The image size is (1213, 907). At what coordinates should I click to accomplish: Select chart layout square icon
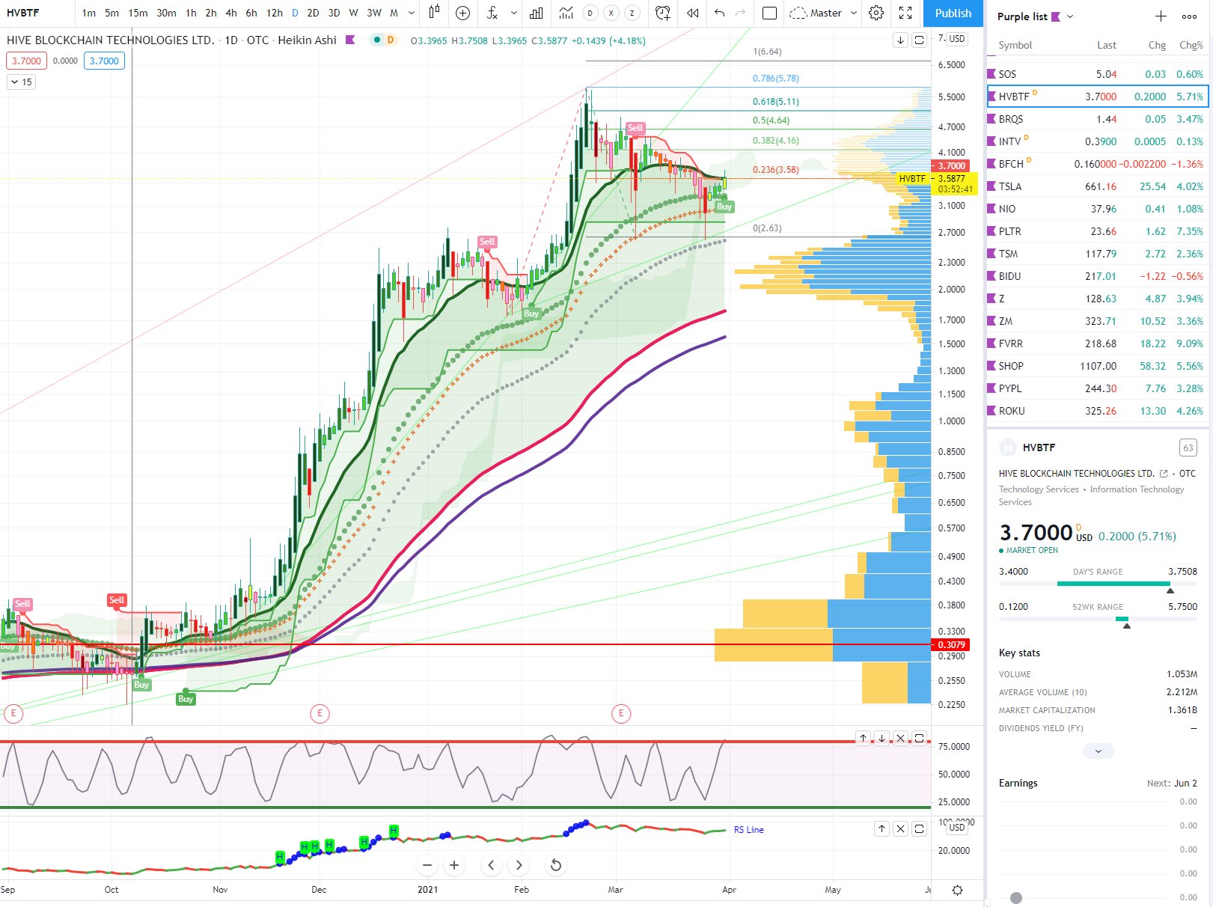[x=769, y=13]
